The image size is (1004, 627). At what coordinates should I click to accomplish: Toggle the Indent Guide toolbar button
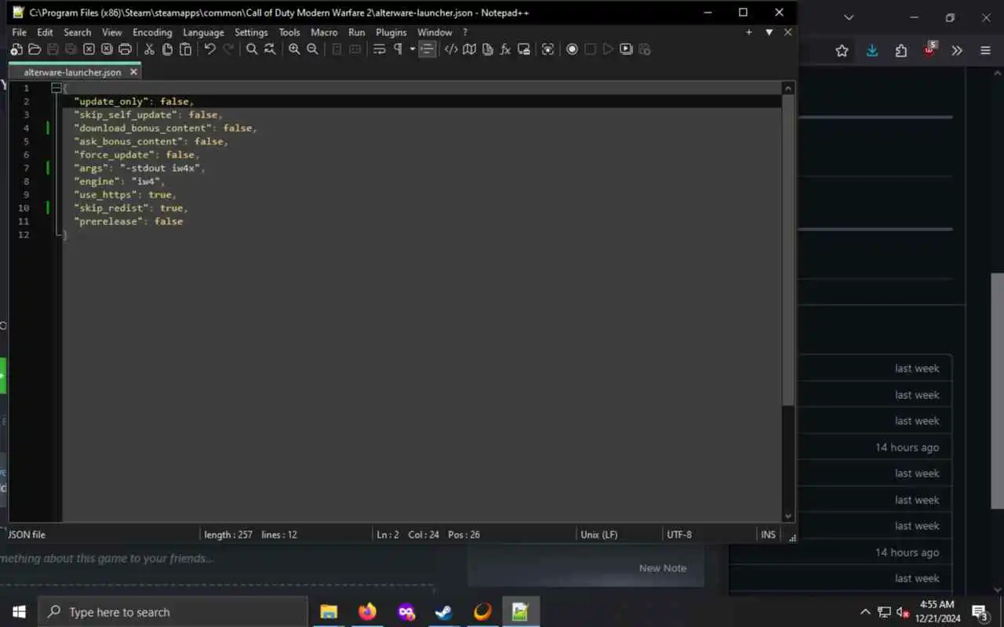click(427, 49)
